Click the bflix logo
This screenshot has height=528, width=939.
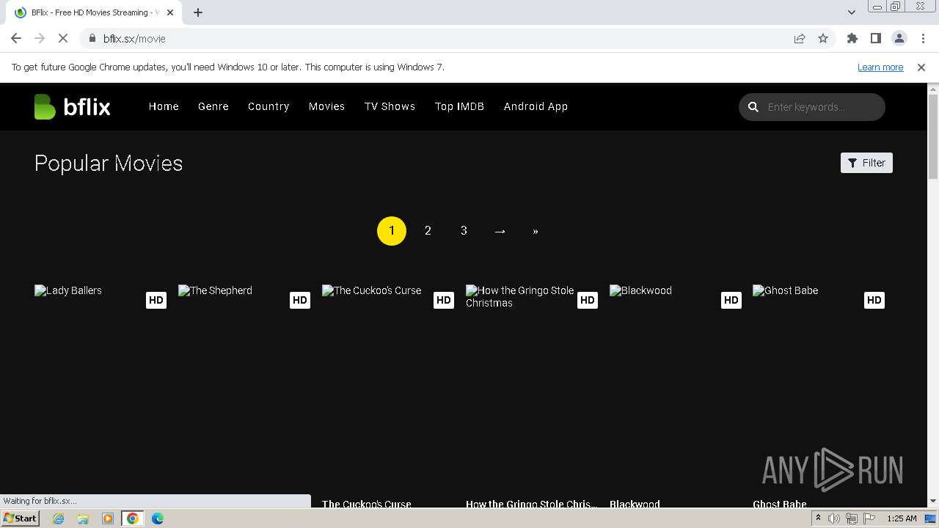tap(72, 107)
